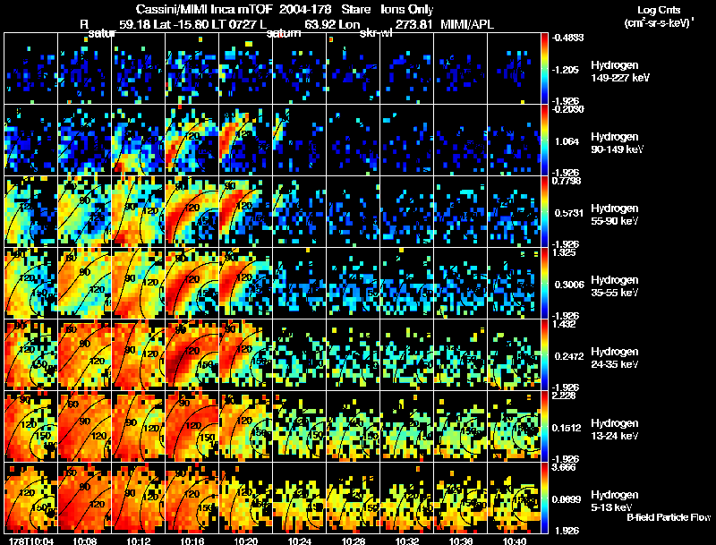Click the Hydrogen 5-13 keV row label

pos(615,501)
